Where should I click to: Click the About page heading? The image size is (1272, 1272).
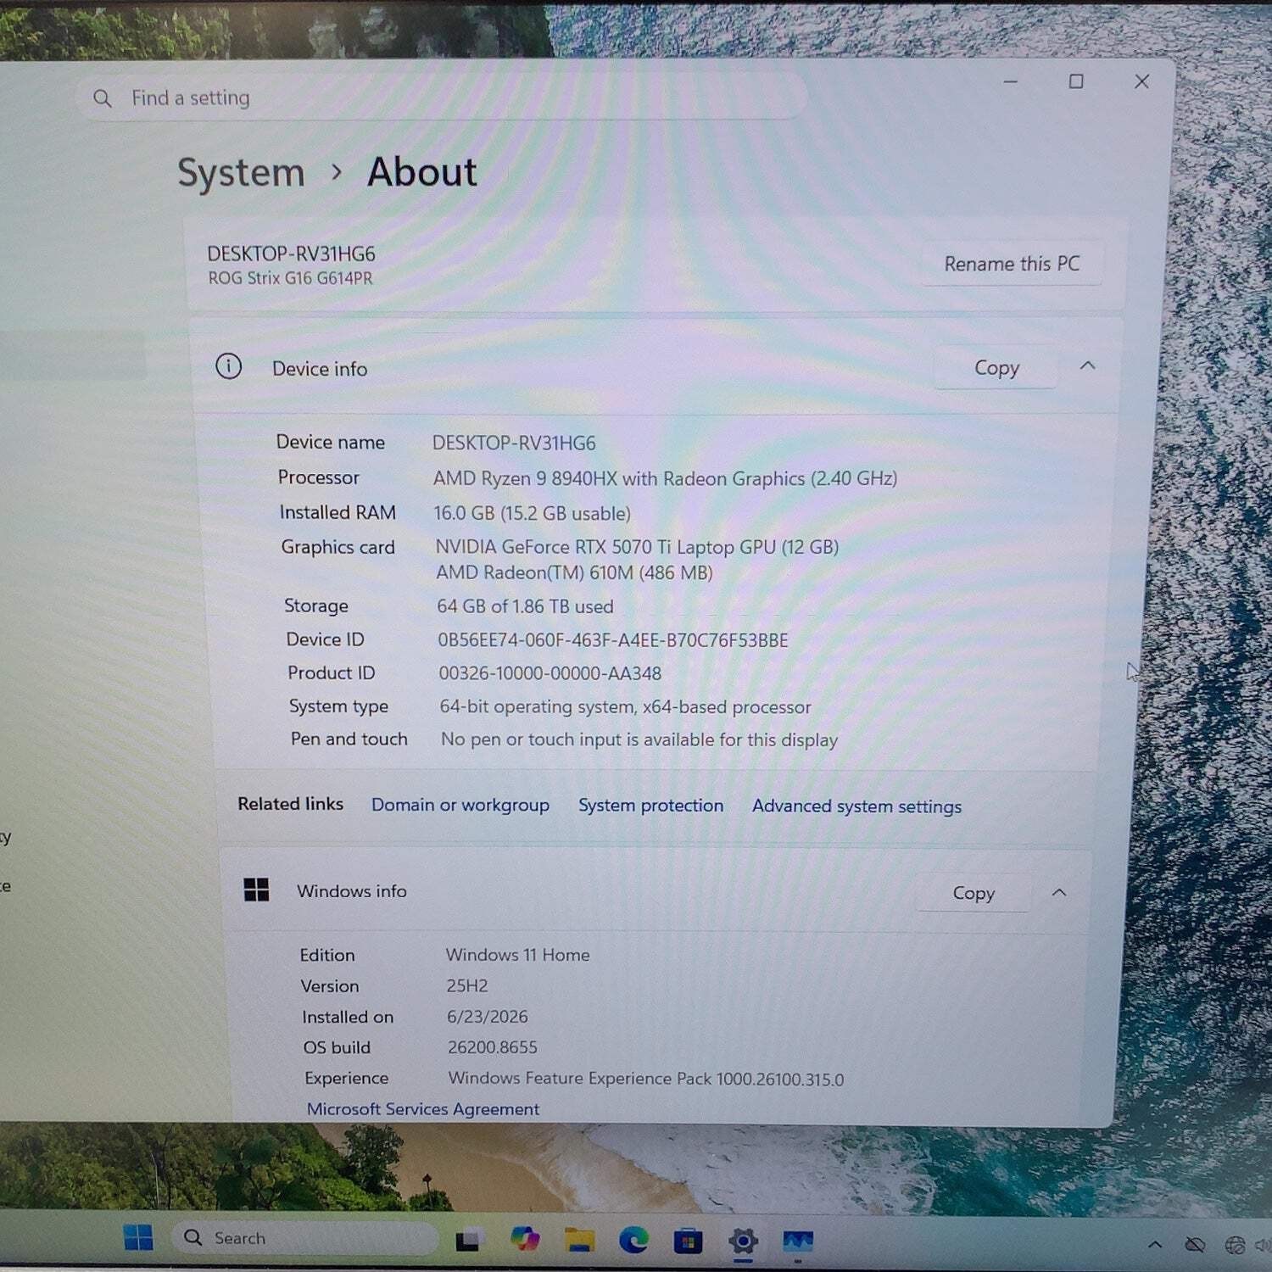point(421,172)
